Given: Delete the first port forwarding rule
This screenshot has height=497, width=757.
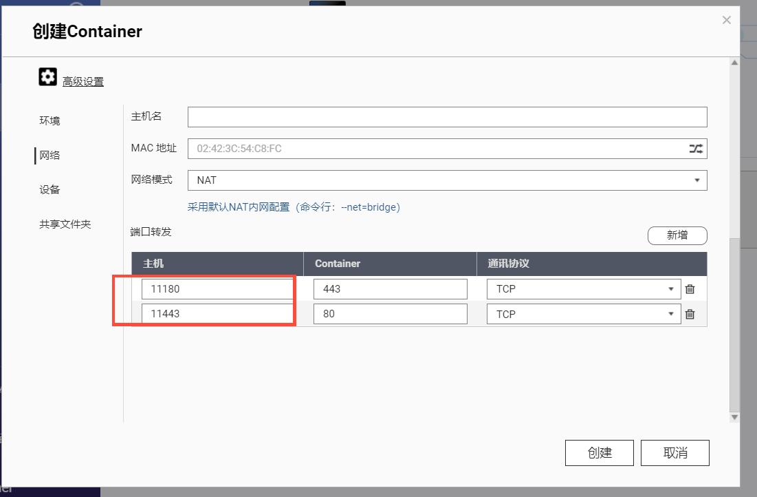Looking at the screenshot, I should (x=691, y=289).
